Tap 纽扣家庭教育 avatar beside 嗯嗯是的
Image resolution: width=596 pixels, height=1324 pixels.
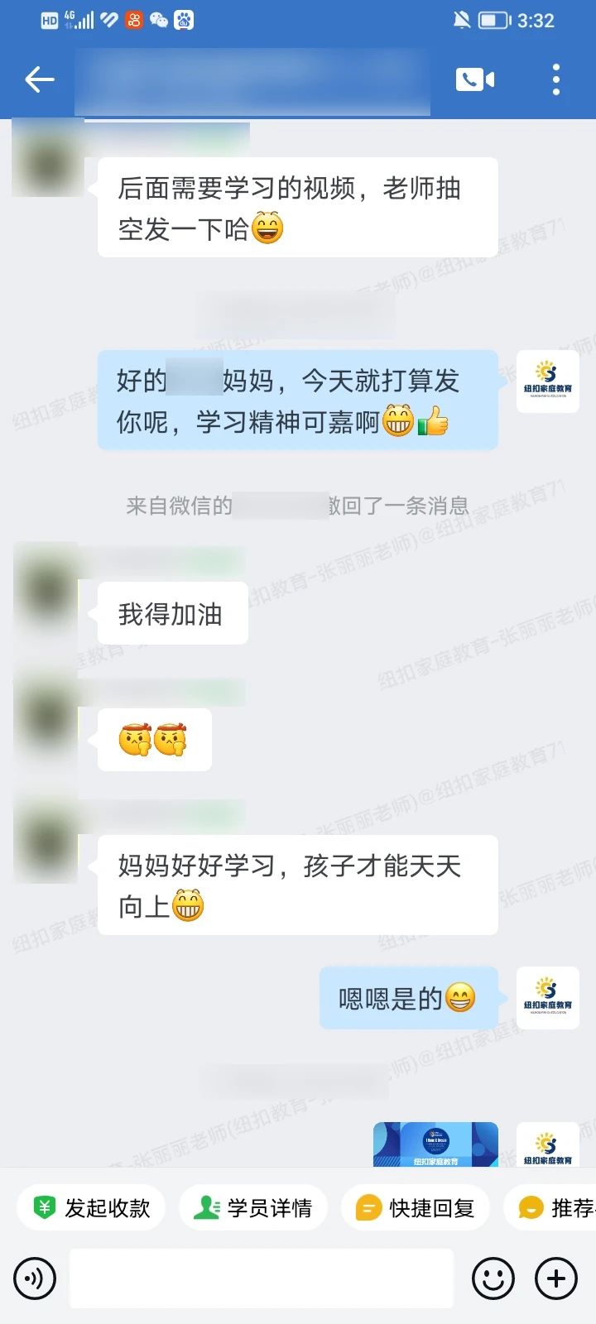[x=547, y=997]
